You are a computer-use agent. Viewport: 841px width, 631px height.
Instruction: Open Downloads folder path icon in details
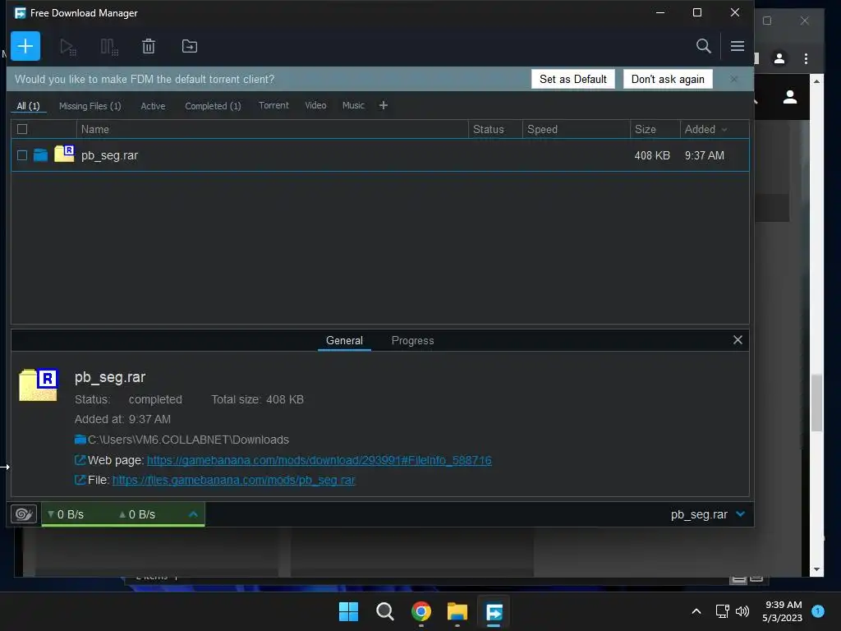coord(80,440)
